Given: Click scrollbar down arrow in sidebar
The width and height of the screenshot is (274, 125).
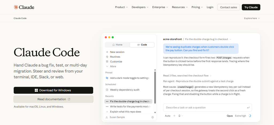Looking at the screenshot, I should 155,113.
